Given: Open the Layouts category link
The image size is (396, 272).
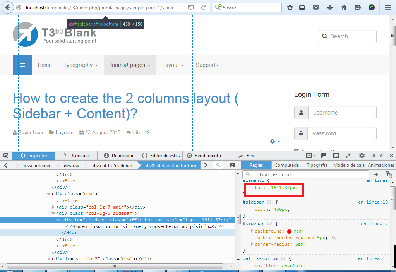Looking at the screenshot, I should coord(64,132).
